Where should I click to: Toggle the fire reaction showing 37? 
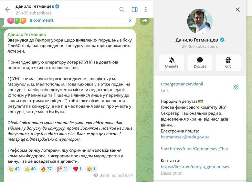coord(46,169)
